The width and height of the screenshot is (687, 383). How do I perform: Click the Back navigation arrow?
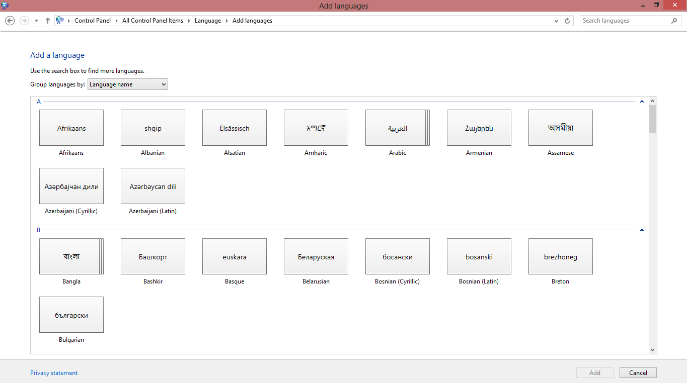tap(10, 21)
